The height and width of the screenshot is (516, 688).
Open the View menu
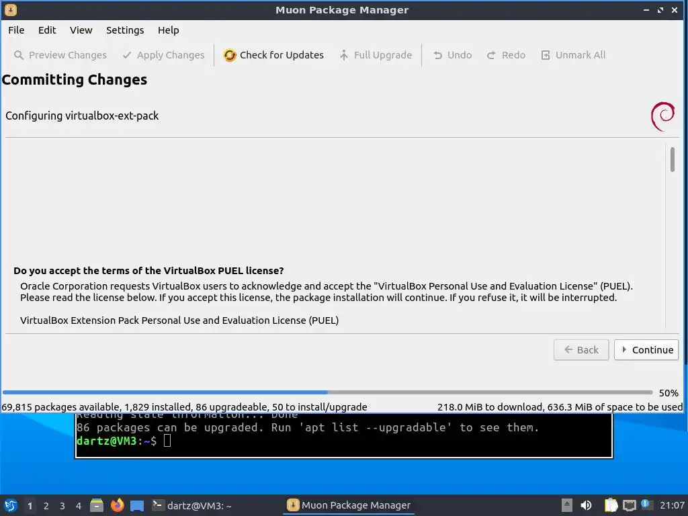pyautogui.click(x=81, y=30)
